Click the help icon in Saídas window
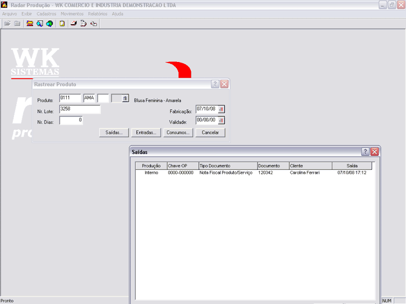The image size is (406, 304). tap(365, 152)
